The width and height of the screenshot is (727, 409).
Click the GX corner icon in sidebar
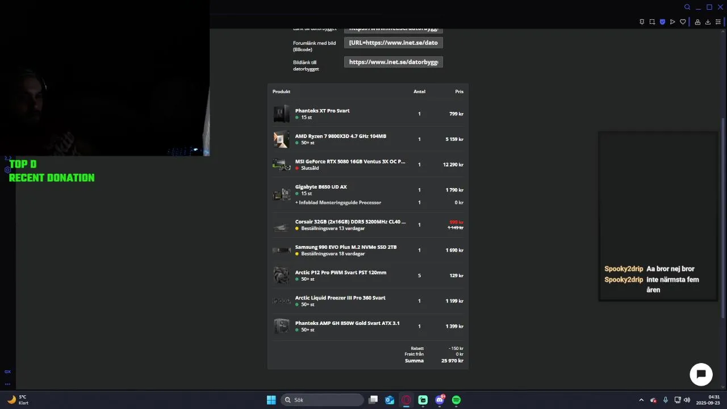[7, 372]
